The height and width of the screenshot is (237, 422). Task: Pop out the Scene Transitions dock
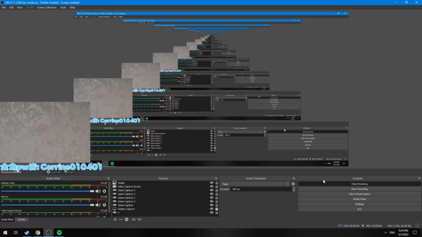pos(294,178)
